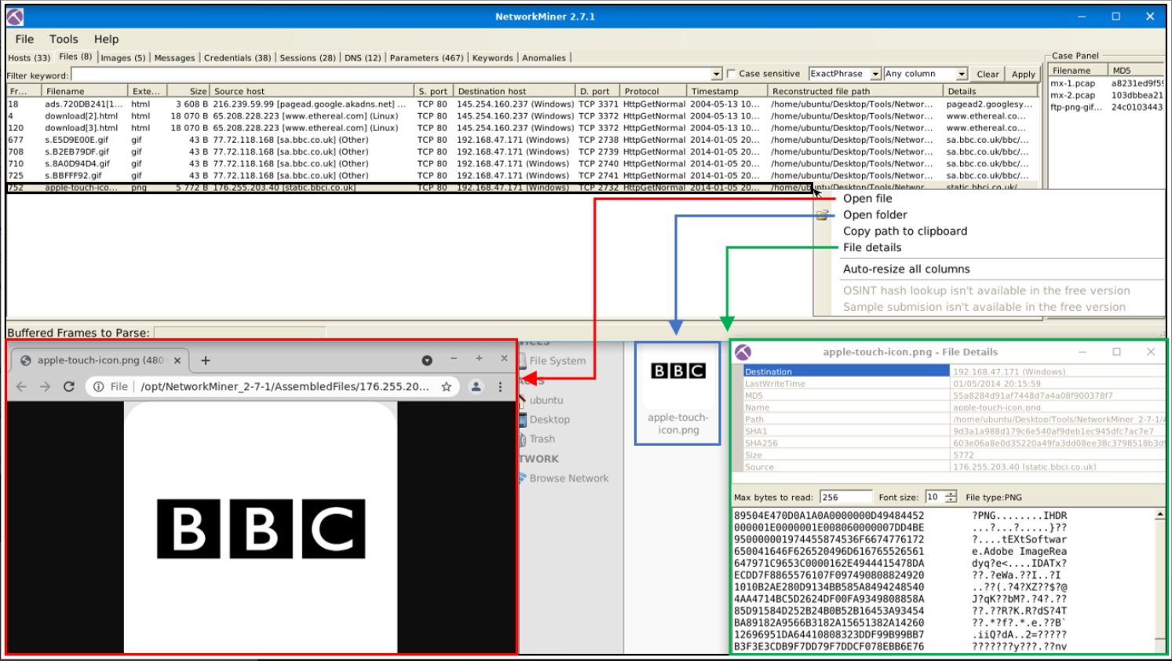Sort by the Timestamp column header
The image size is (1172, 661).
click(x=726, y=92)
